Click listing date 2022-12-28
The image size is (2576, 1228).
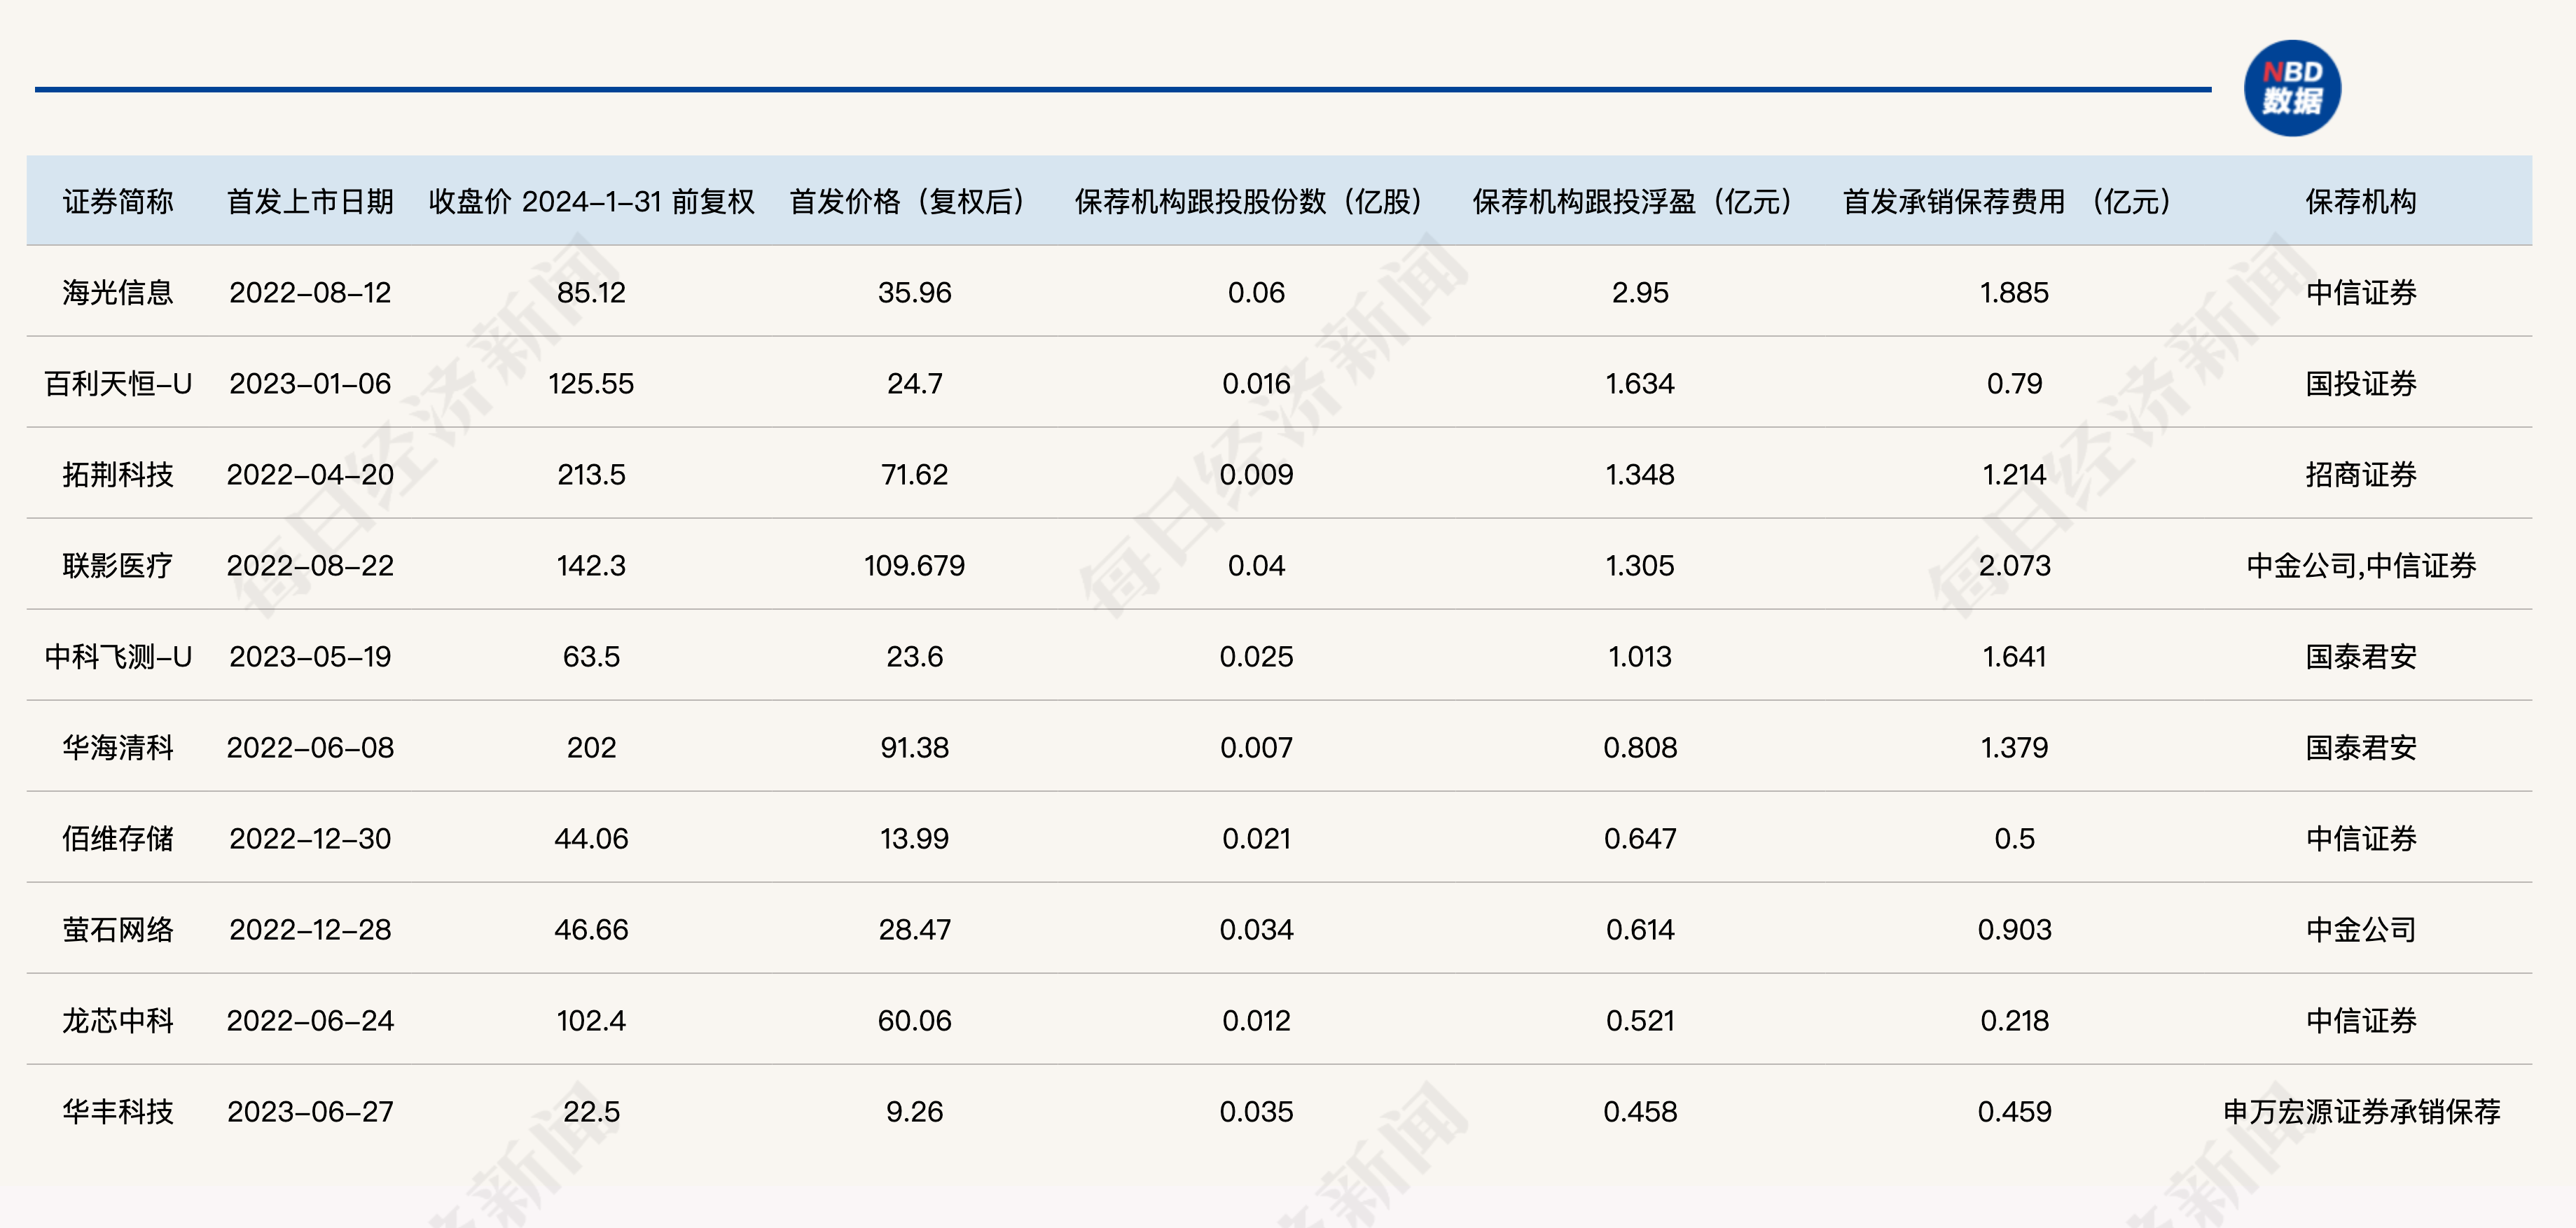[x=310, y=930]
